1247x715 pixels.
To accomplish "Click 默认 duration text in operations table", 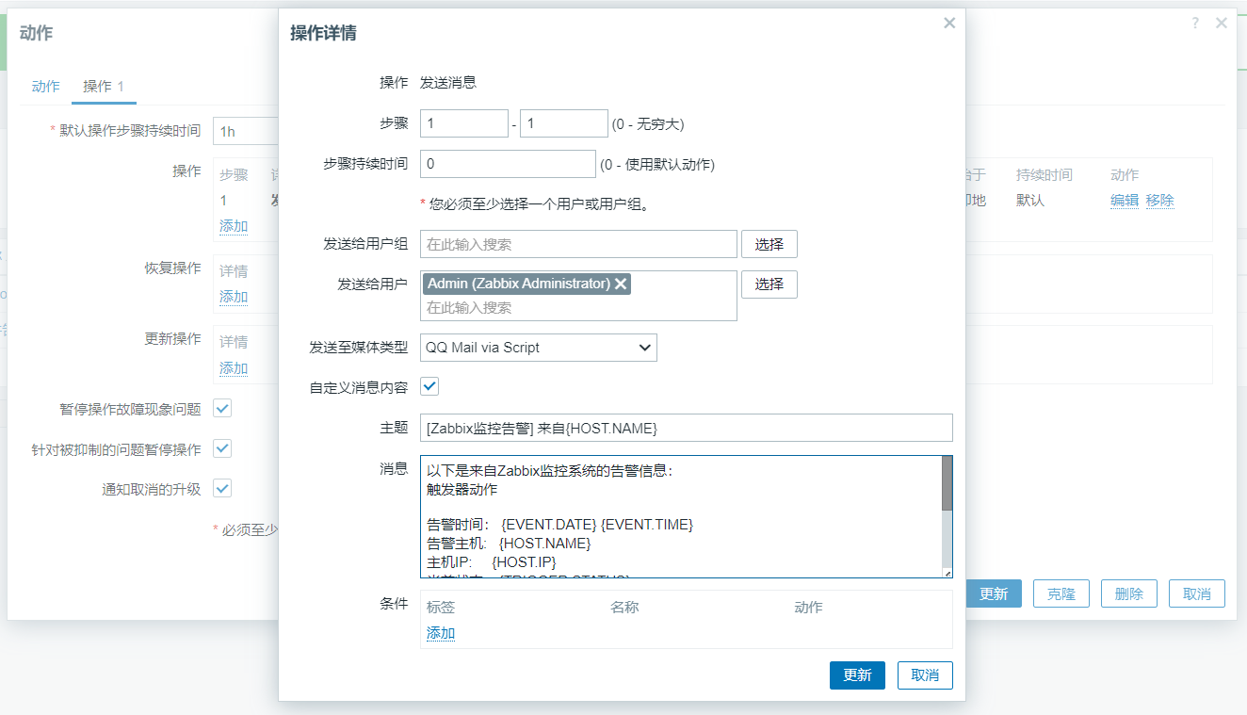I will pyautogui.click(x=1030, y=201).
